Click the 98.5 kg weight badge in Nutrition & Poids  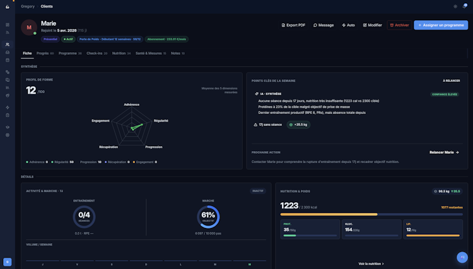pyautogui.click(x=447, y=192)
